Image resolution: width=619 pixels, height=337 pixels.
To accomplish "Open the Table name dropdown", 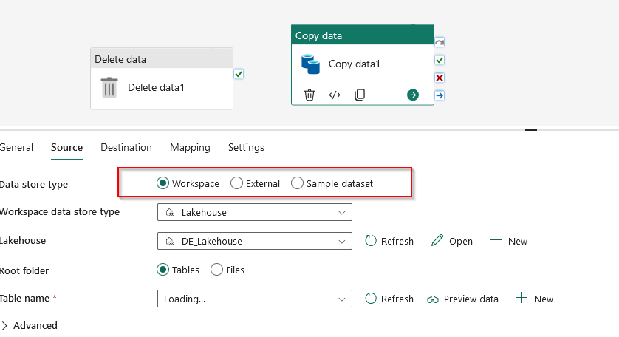I will (x=255, y=299).
